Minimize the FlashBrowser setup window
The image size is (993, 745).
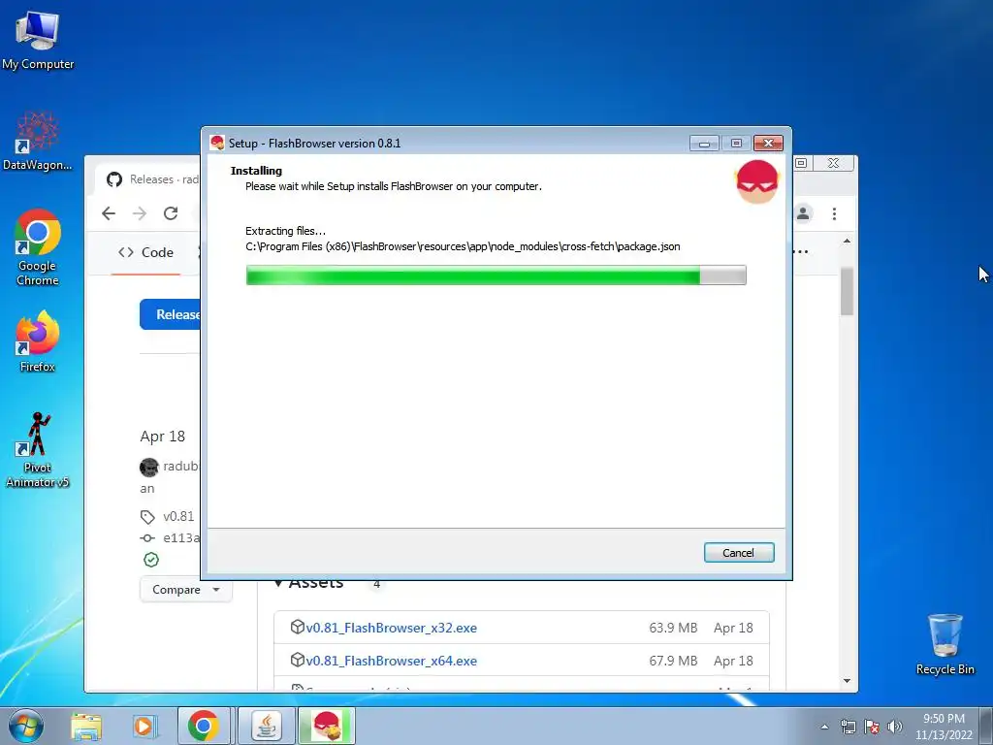[x=704, y=144]
